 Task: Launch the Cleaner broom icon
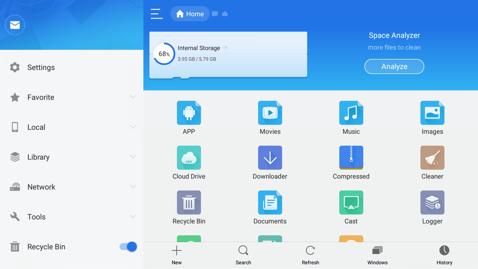[432, 158]
